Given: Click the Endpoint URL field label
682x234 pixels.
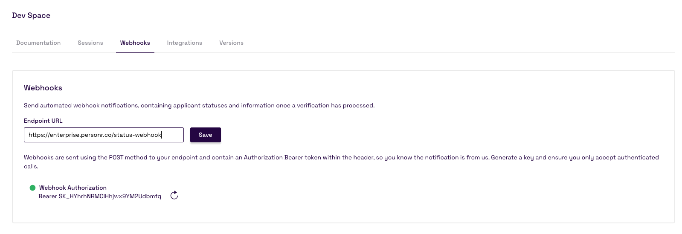Looking at the screenshot, I should click(43, 121).
